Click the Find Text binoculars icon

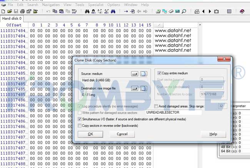click(87, 11)
